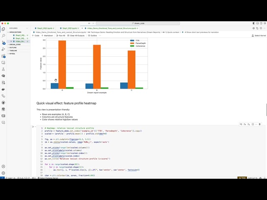Delete the cell with the trash icon

(259, 124)
